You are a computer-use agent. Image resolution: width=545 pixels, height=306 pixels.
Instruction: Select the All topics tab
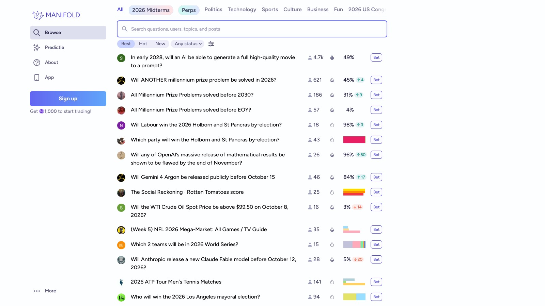click(120, 10)
